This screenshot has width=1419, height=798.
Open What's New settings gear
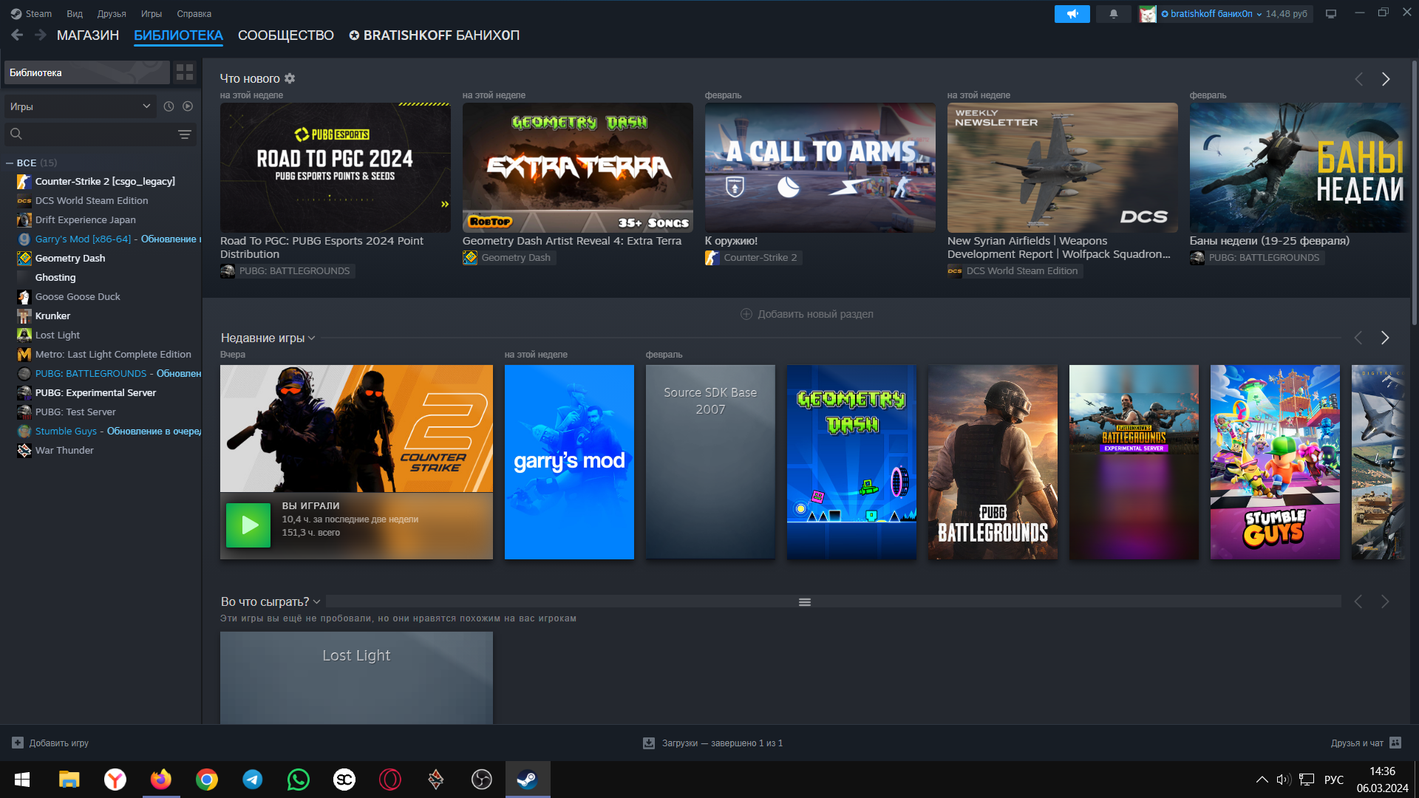coord(290,78)
